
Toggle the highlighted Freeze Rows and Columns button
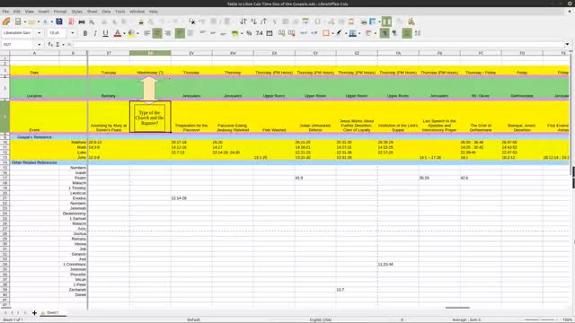[386, 22]
